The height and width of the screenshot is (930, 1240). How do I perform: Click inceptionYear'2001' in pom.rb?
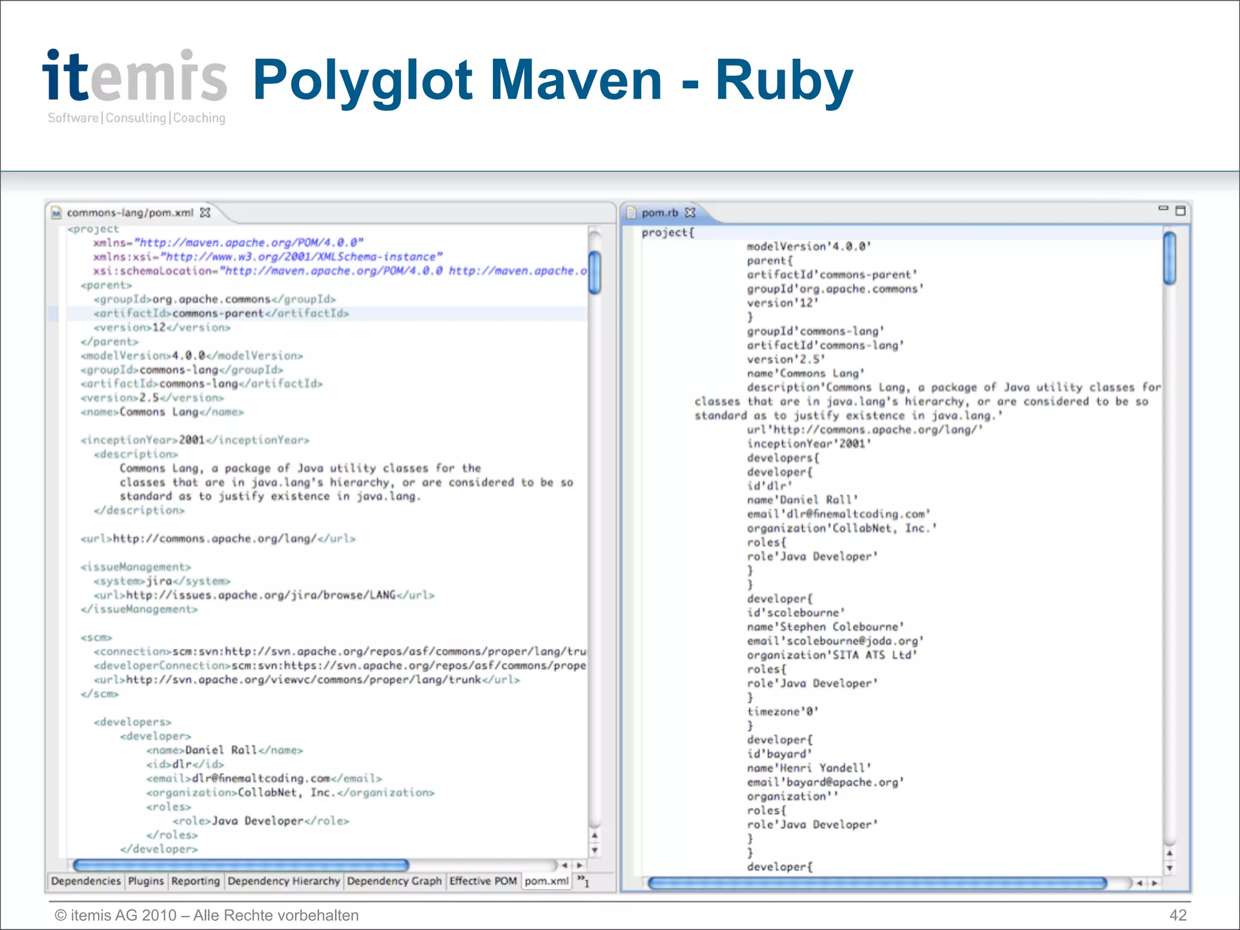coord(809,444)
